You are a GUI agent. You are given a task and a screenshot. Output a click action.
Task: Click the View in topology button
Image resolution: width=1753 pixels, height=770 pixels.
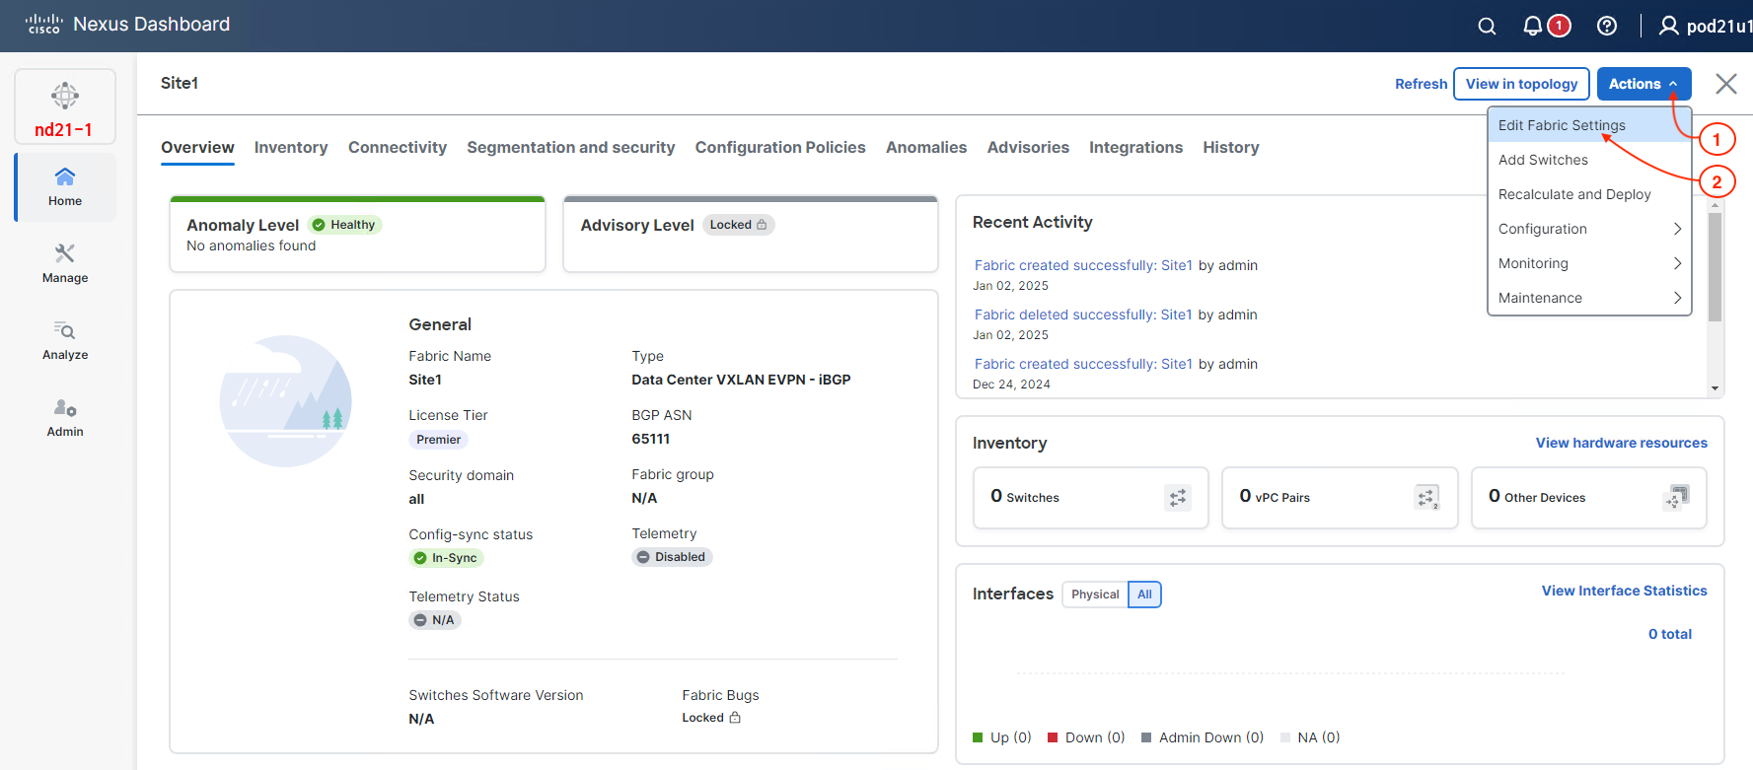(1521, 84)
